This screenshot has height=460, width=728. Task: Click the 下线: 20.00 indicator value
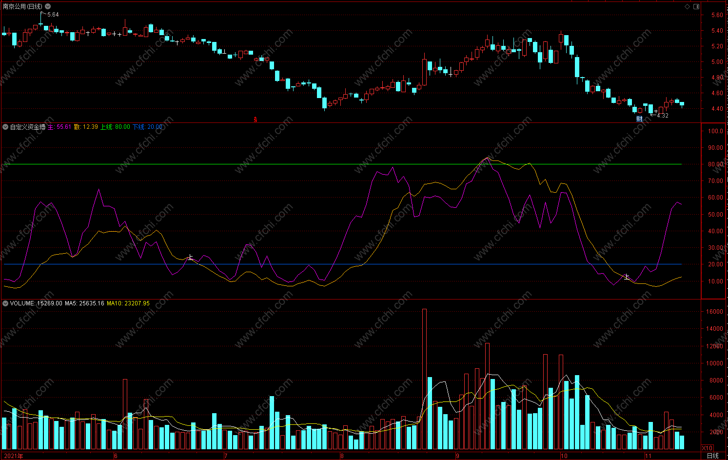(x=148, y=127)
